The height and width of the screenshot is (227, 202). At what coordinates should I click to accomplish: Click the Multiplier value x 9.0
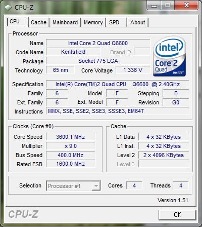71,146
